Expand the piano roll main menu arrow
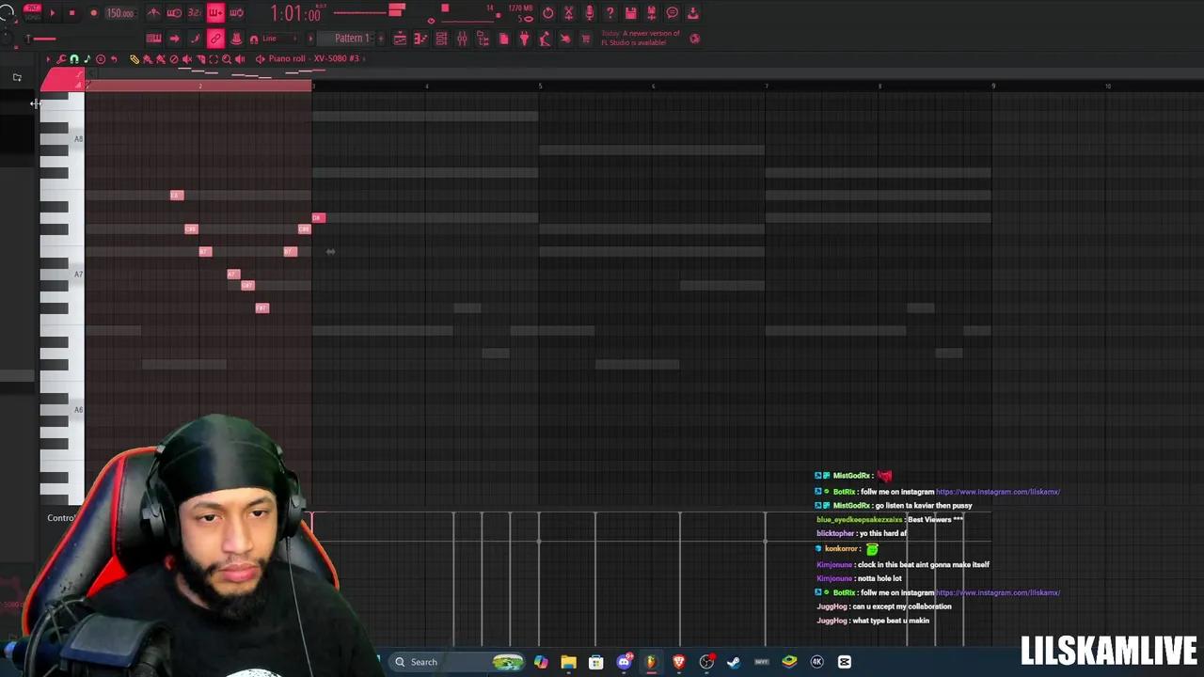 click(x=48, y=58)
